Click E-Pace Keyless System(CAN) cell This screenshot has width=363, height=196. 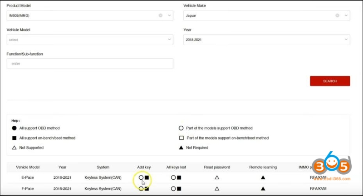(103, 177)
